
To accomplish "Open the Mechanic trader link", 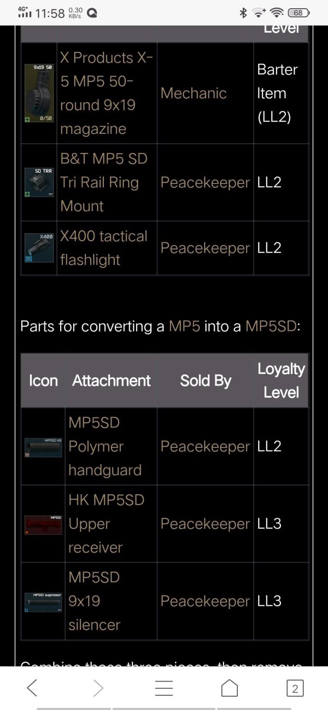I will tap(194, 93).
